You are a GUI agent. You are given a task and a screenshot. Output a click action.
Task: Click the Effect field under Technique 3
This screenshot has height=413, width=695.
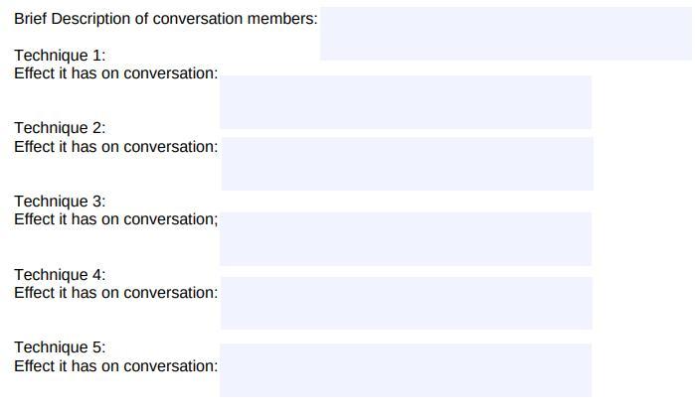(x=406, y=239)
